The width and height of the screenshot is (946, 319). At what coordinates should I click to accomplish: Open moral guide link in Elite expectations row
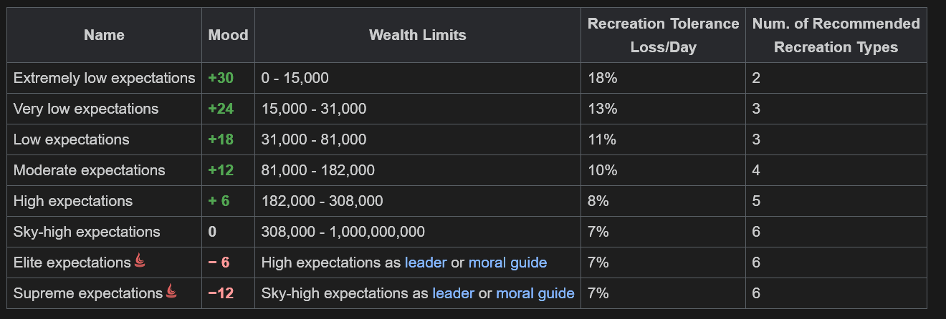(507, 262)
